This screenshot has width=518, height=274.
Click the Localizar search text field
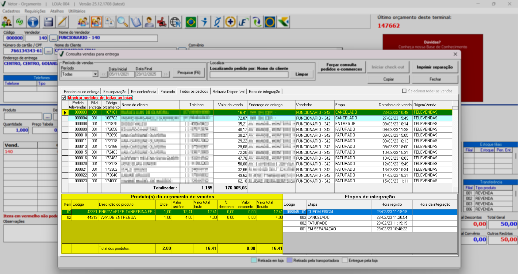[x=249, y=75]
